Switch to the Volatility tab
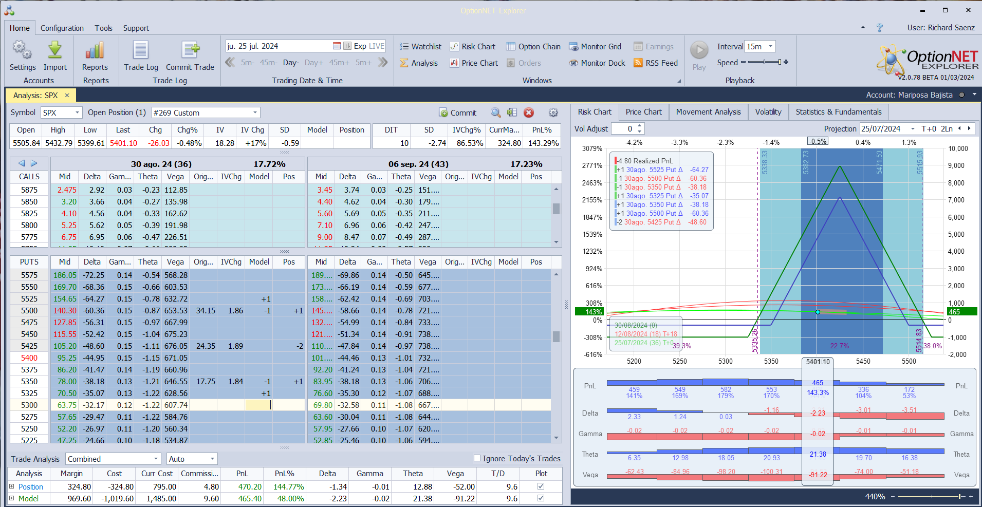 tap(768, 112)
